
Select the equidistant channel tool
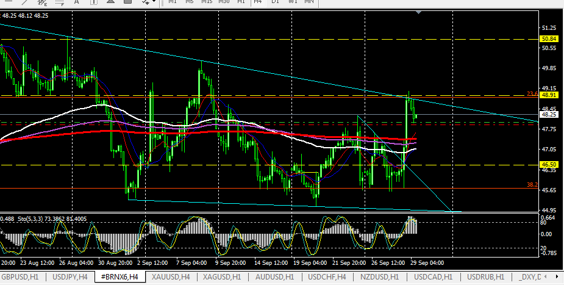click(43, 2)
